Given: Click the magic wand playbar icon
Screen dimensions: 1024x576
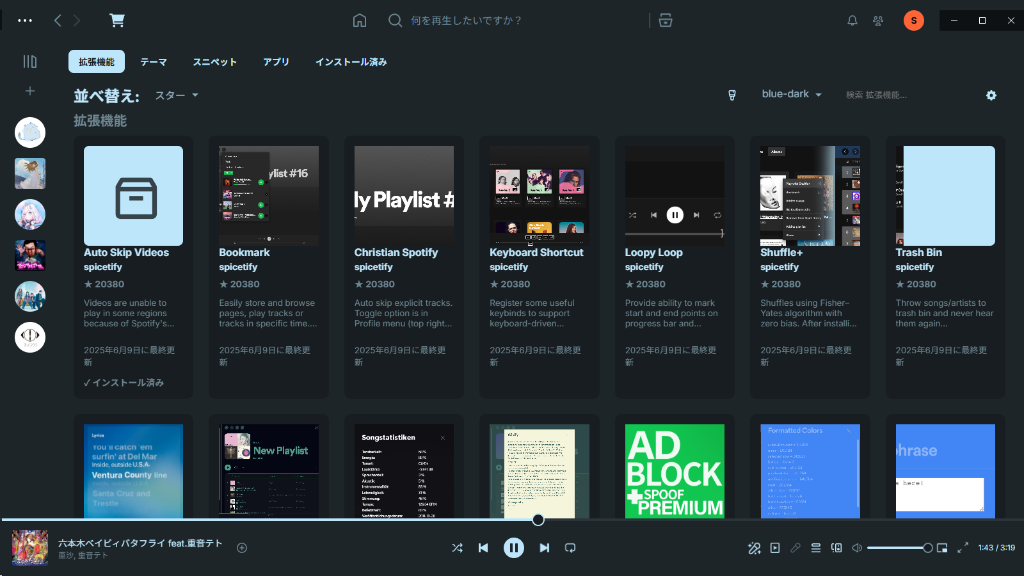Looking at the screenshot, I should (755, 548).
